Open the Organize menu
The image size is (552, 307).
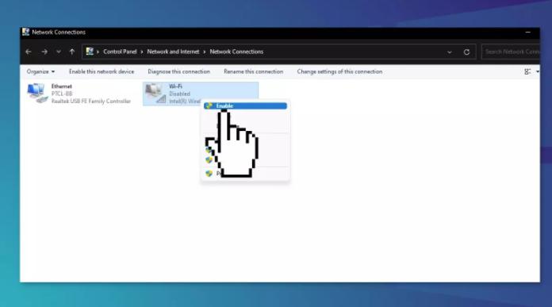[x=40, y=71]
